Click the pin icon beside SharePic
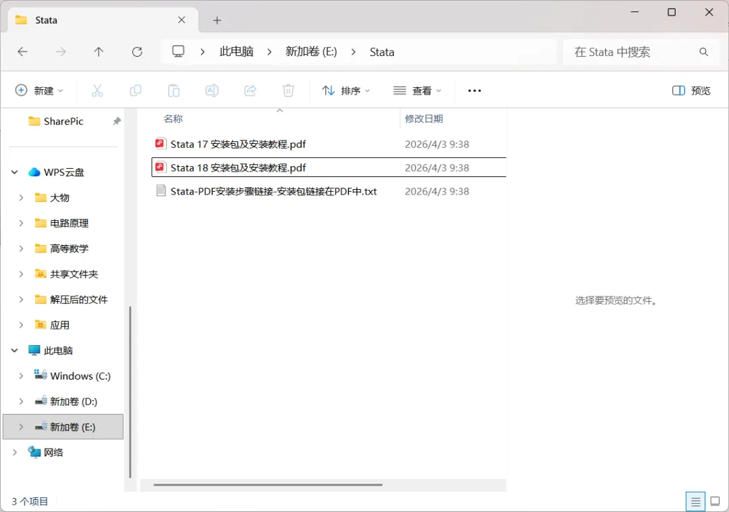Viewport: 729px width, 512px height. pyautogui.click(x=117, y=122)
